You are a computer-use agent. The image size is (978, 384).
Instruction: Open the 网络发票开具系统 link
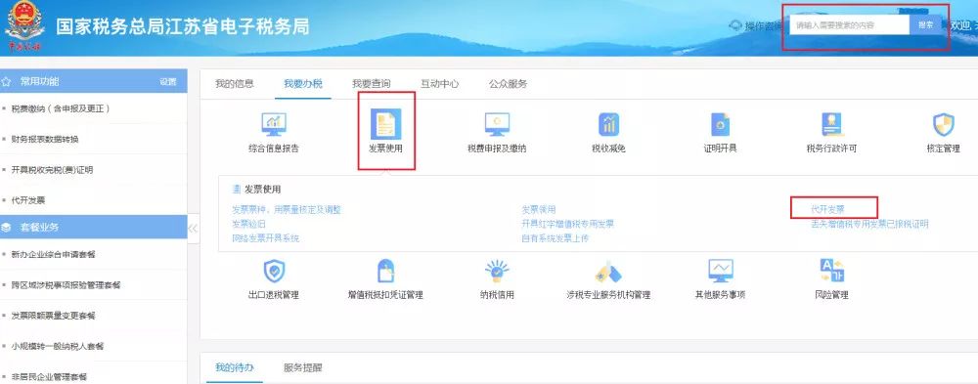click(x=266, y=238)
